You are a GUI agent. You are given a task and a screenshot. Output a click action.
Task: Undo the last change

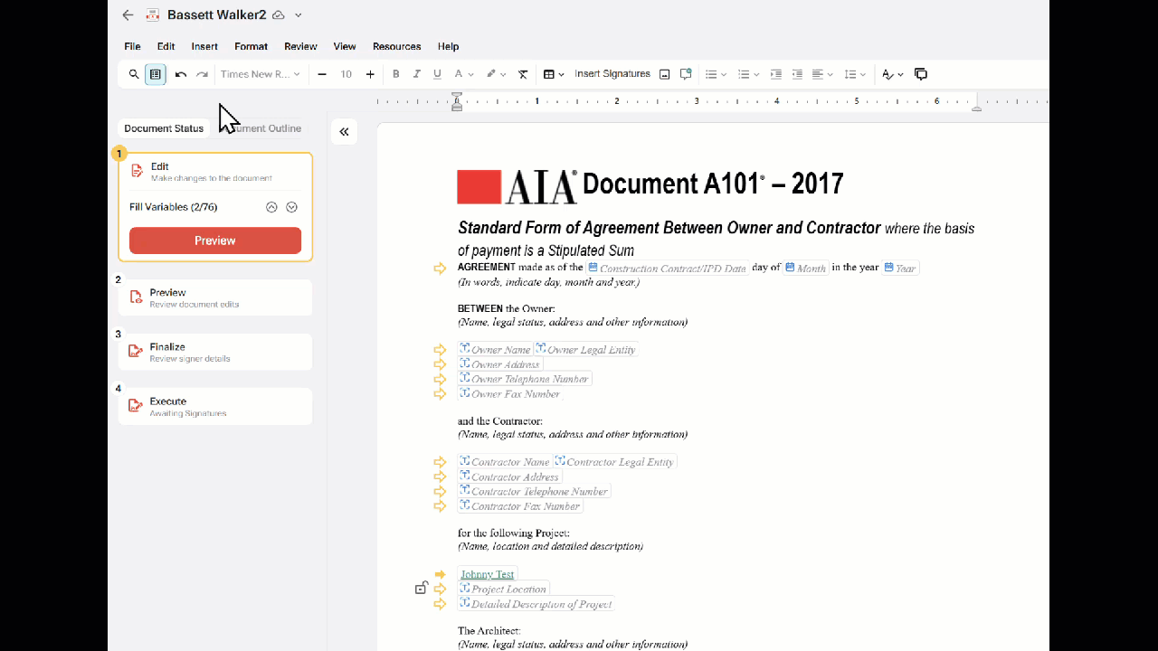[x=181, y=74]
